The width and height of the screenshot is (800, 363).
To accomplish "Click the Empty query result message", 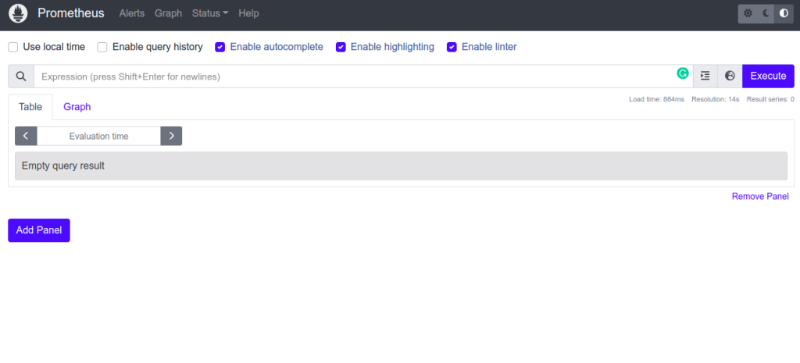I will click(401, 165).
